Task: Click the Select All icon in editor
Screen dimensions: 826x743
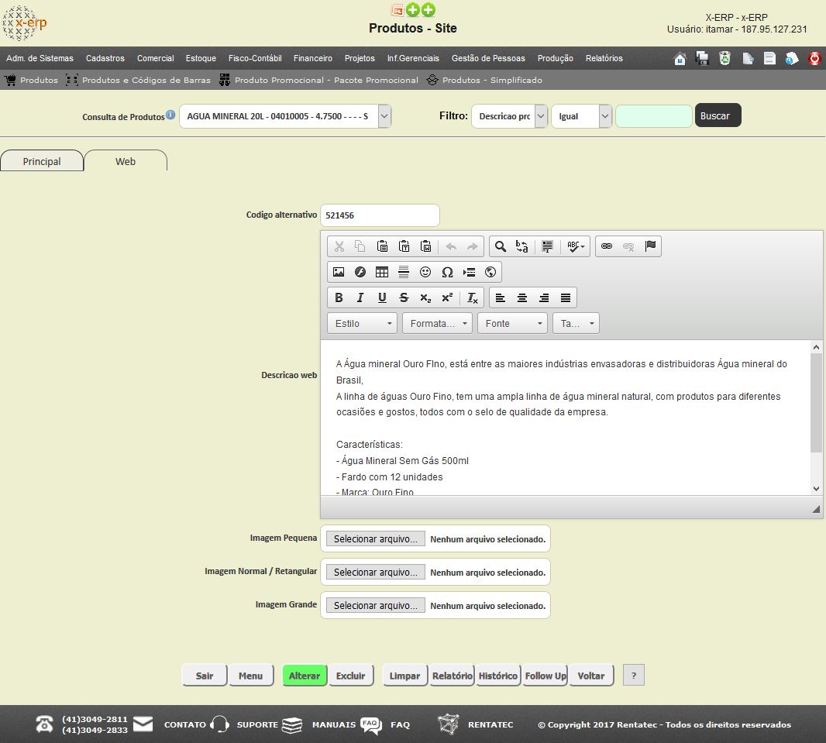Action: pyautogui.click(x=547, y=246)
